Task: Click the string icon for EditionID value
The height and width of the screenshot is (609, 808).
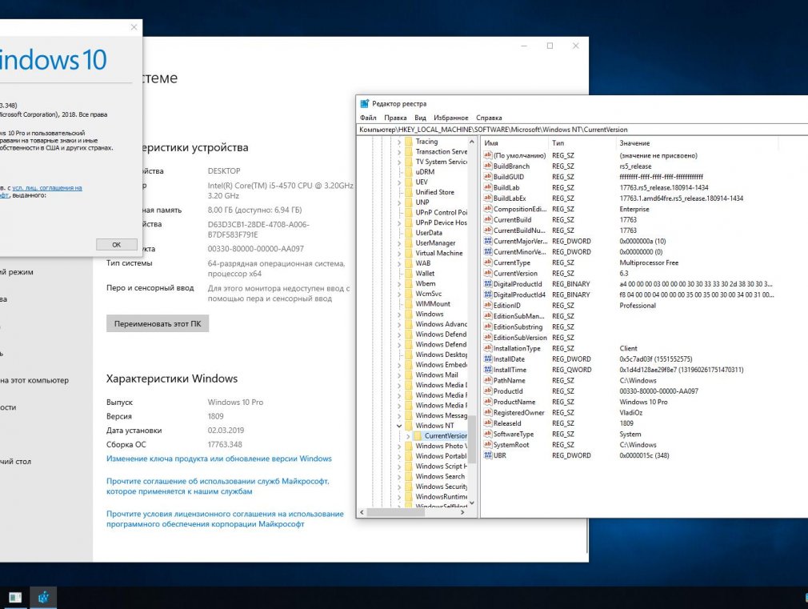Action: [x=488, y=305]
